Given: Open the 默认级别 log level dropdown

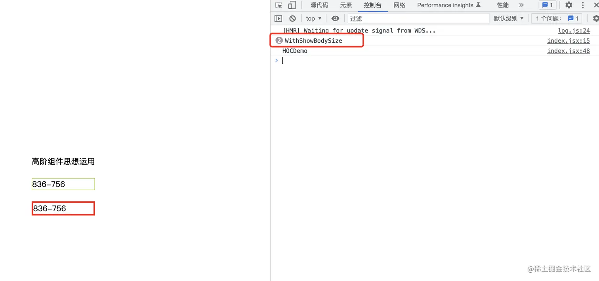Looking at the screenshot, I should click(509, 18).
